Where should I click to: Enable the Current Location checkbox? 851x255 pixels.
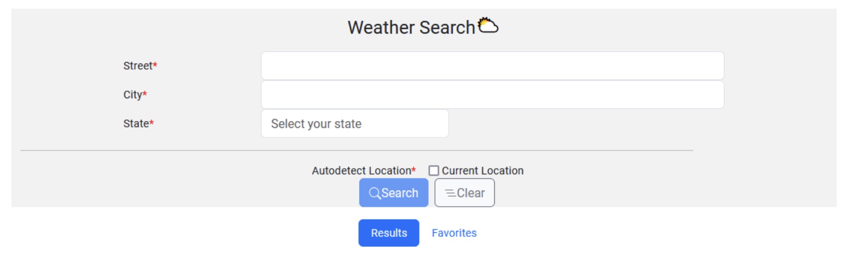tap(434, 171)
